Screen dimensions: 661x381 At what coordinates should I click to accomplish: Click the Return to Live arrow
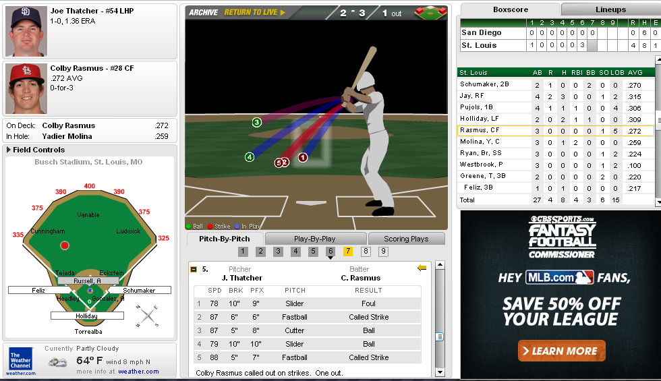pos(283,13)
